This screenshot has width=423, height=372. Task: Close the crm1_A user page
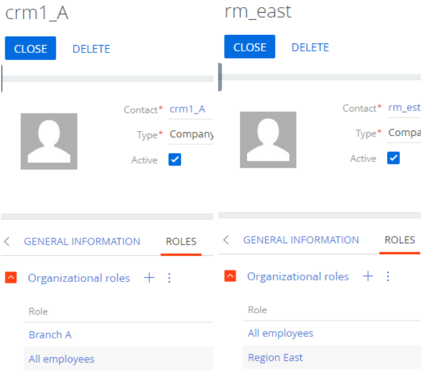coord(30,48)
